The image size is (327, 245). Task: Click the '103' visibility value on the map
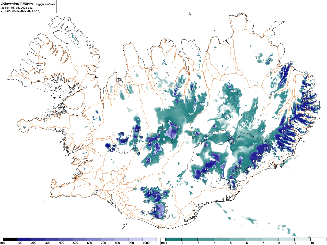(137, 130)
